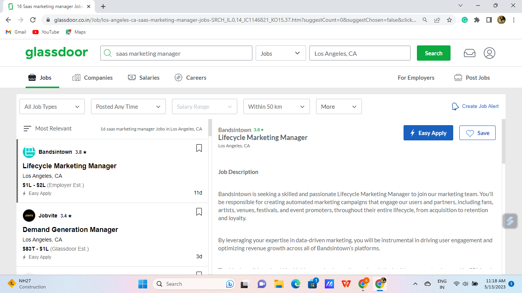The image size is (522, 293).
Task: Click the Easy Apply button
Action: [x=428, y=133]
